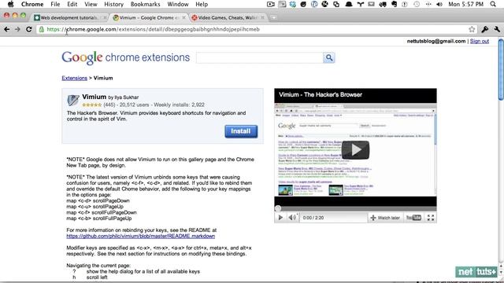Click the small play button in the video controls
The image size is (504, 283).
click(280, 218)
